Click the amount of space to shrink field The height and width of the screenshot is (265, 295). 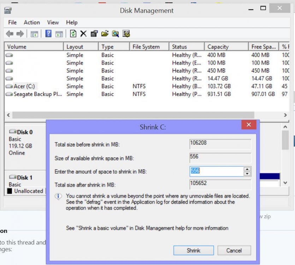[x=217, y=171]
